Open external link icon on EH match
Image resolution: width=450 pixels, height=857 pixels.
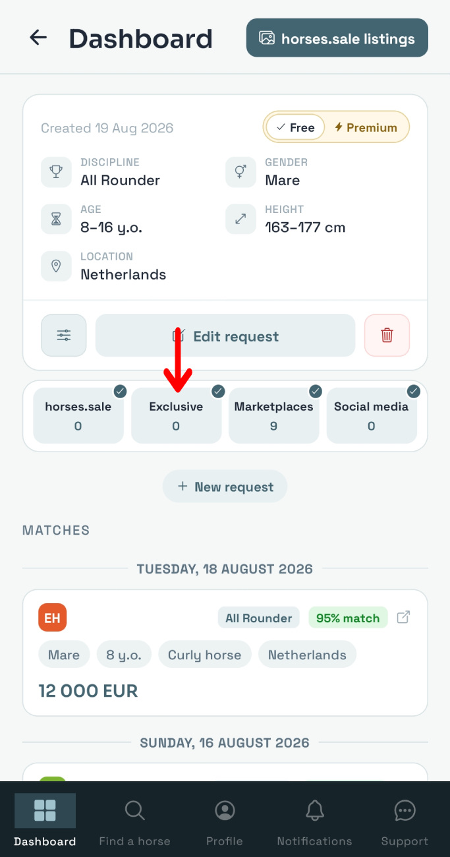pyautogui.click(x=403, y=618)
